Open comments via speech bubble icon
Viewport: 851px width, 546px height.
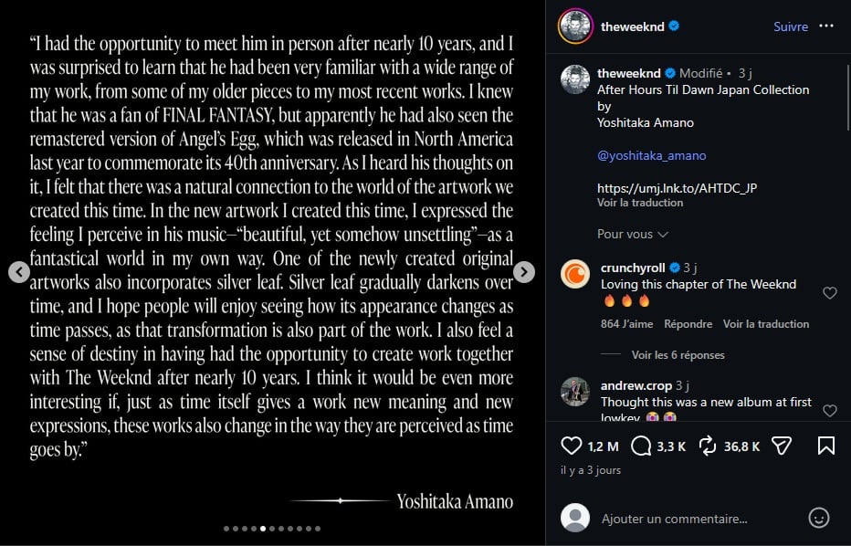pos(641,446)
